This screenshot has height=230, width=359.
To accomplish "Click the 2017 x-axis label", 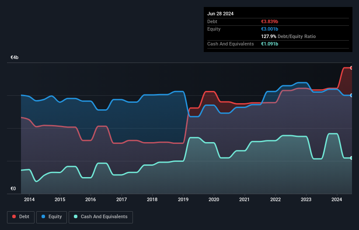I will 122,199.
